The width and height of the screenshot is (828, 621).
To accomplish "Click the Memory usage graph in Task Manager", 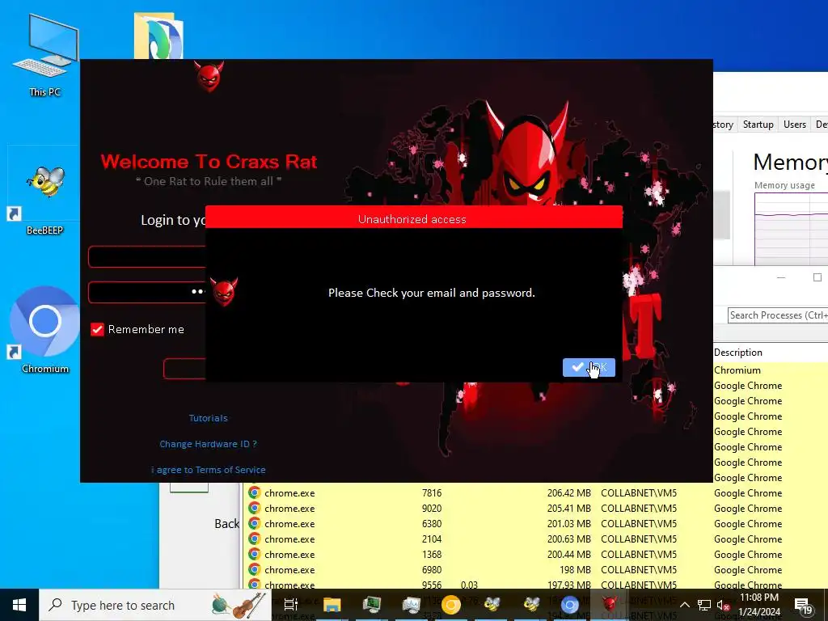I will (791, 229).
